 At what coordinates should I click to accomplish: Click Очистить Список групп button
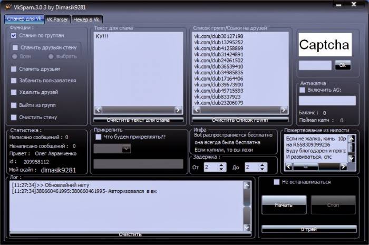pos(240,120)
